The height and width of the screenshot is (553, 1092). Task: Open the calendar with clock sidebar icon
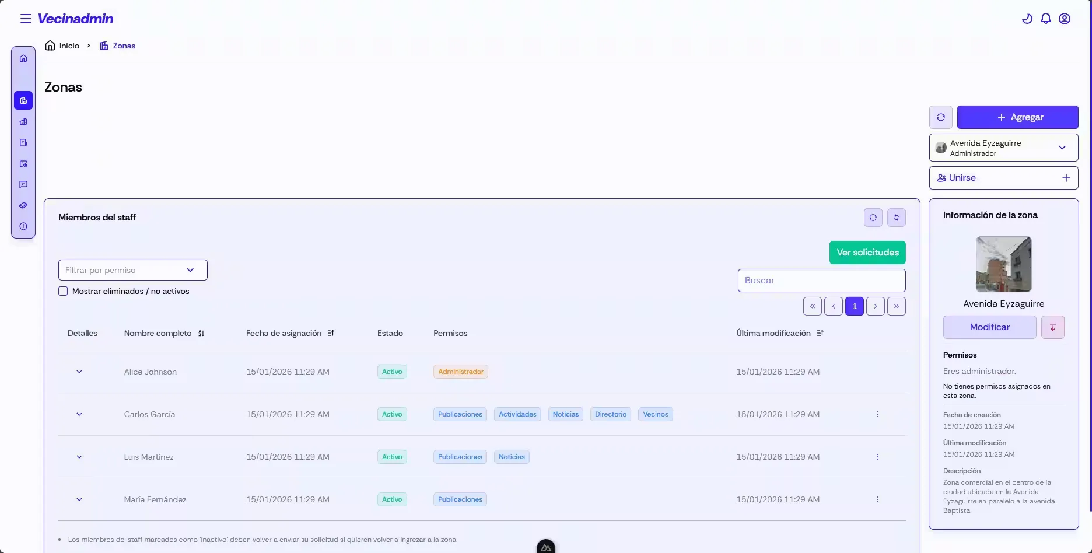click(x=23, y=164)
